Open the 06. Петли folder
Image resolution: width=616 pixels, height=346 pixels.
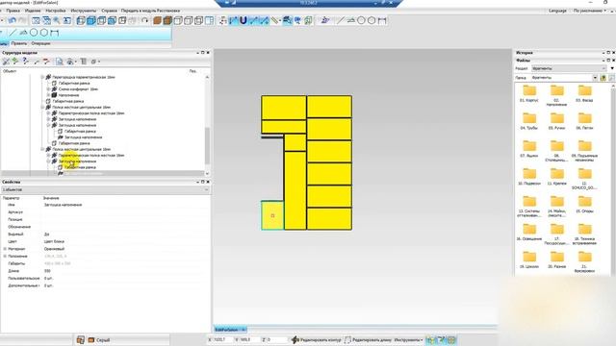click(x=584, y=121)
